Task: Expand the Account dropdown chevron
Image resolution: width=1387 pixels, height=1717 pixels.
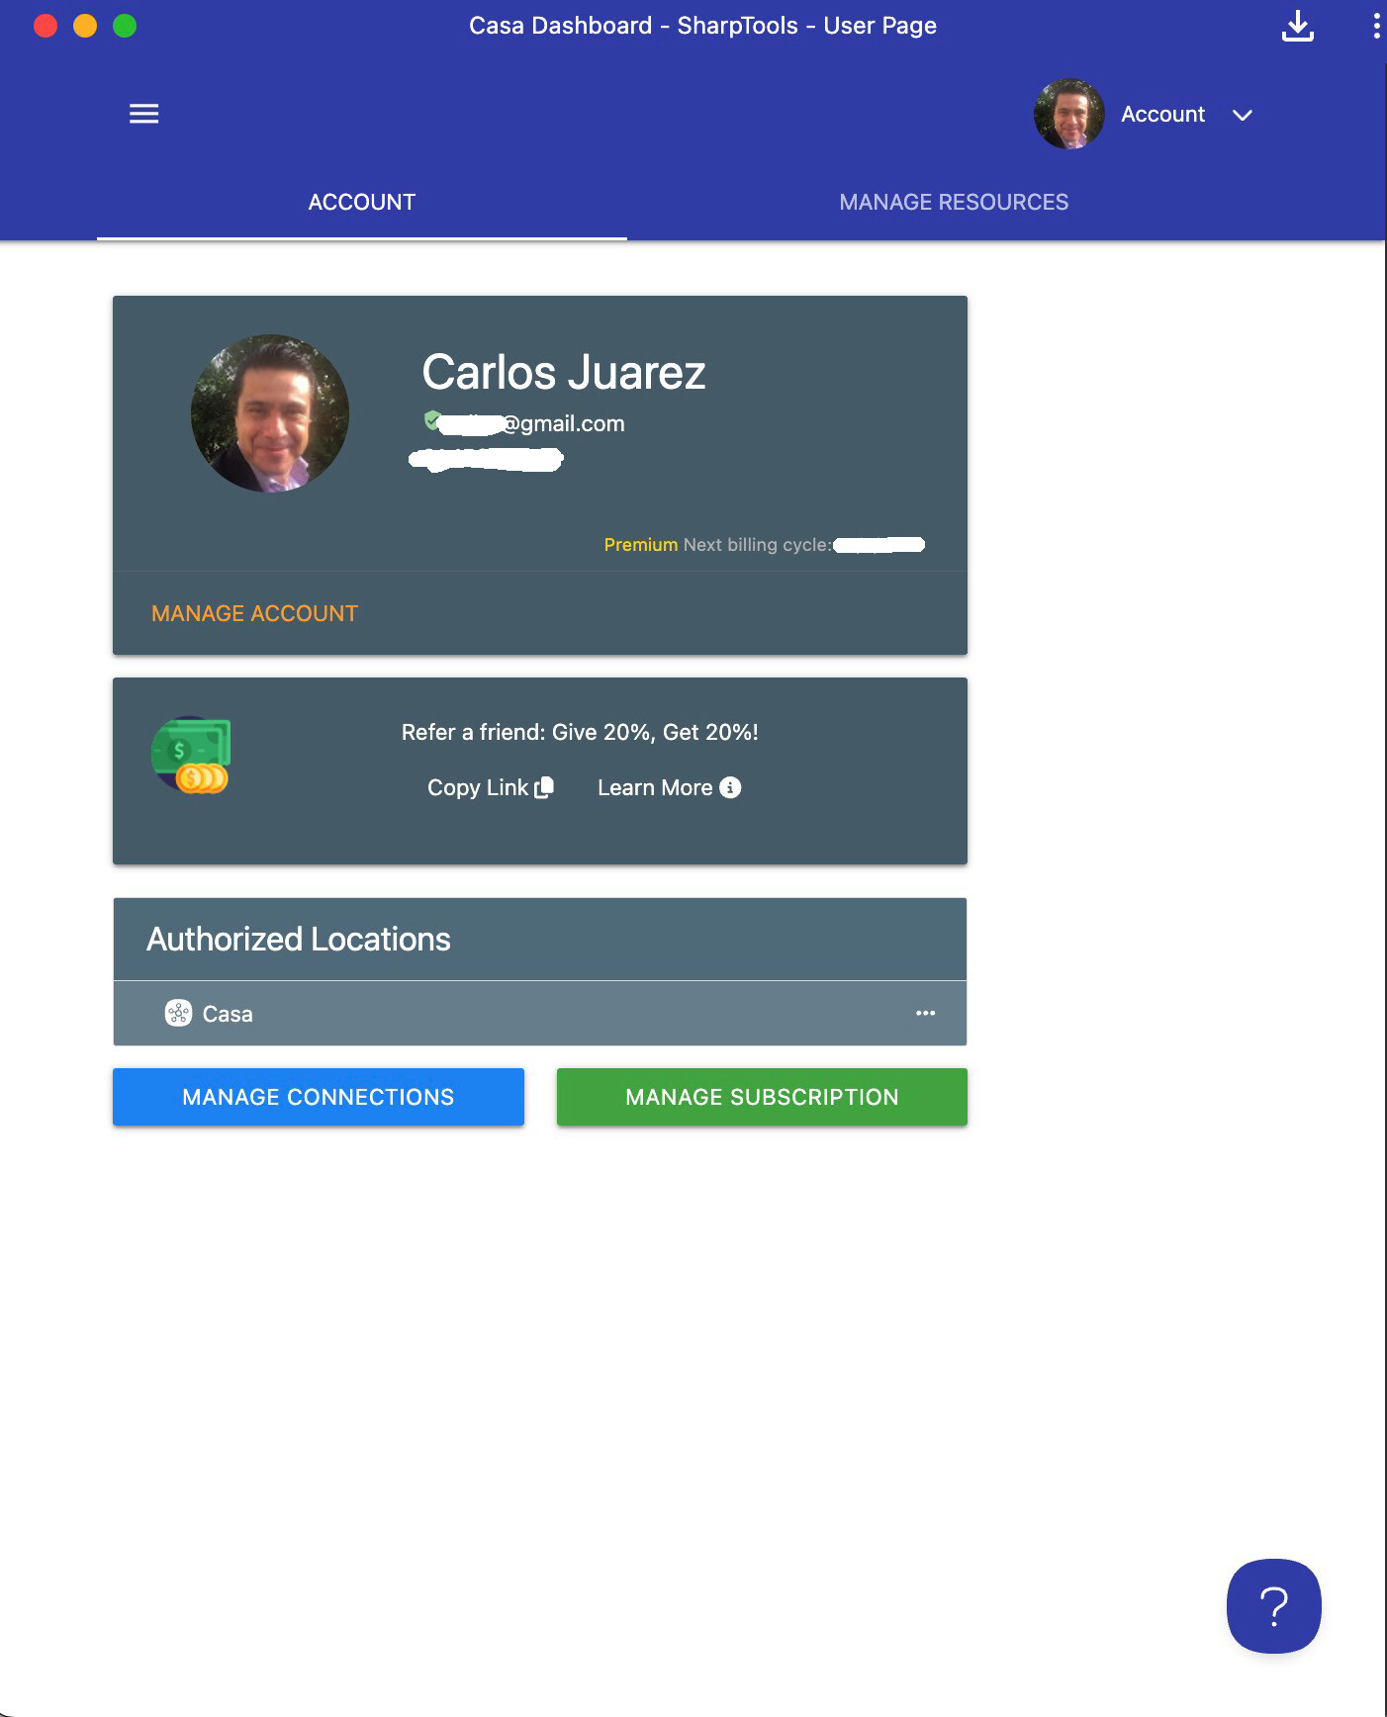Action: 1243,115
